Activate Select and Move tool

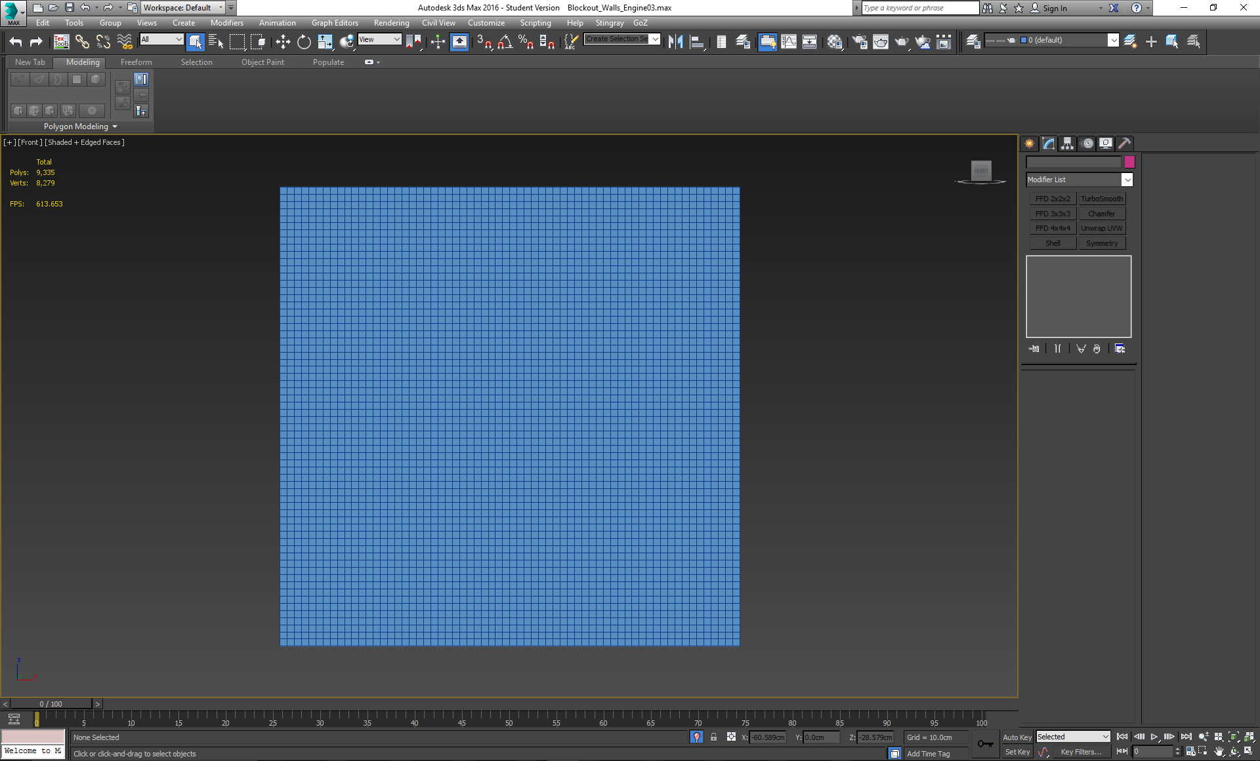pos(283,42)
